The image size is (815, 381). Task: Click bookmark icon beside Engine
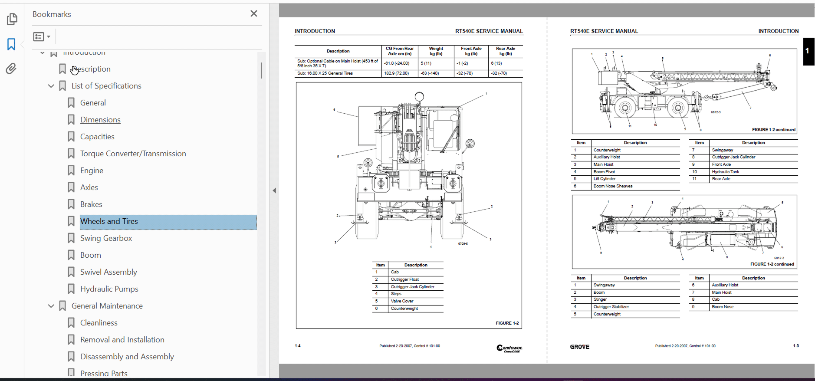point(71,171)
